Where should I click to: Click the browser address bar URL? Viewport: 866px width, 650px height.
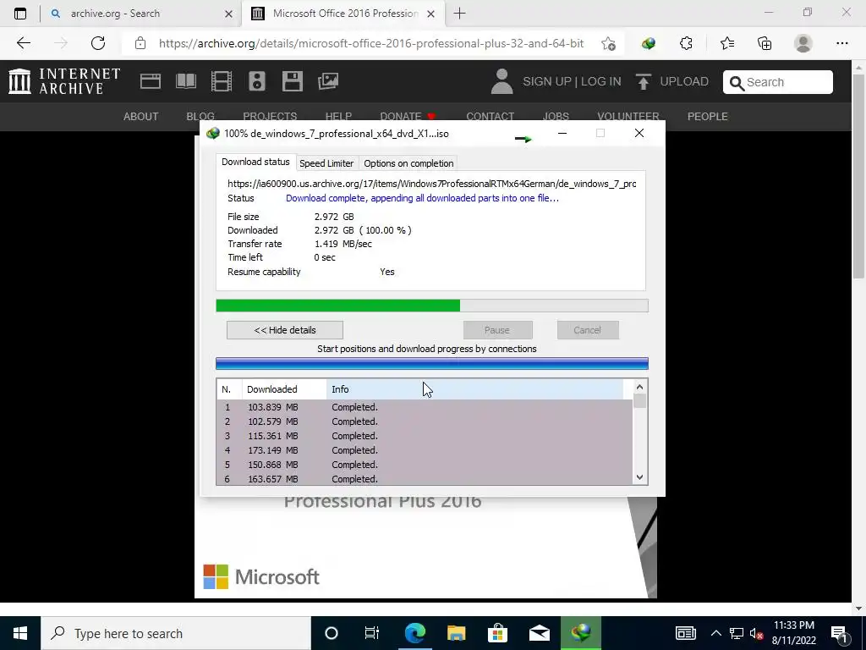click(x=370, y=43)
